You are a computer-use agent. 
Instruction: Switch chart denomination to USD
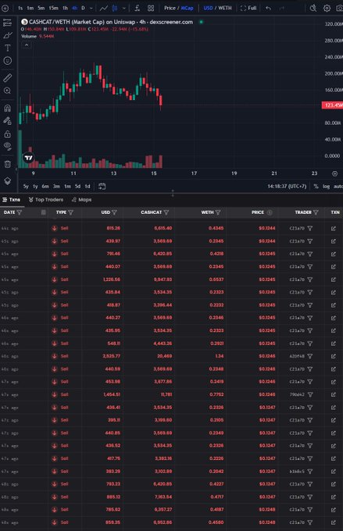coord(208,8)
